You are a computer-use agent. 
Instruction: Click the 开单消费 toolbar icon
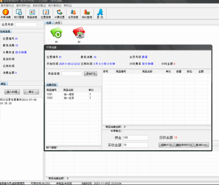(6, 14)
